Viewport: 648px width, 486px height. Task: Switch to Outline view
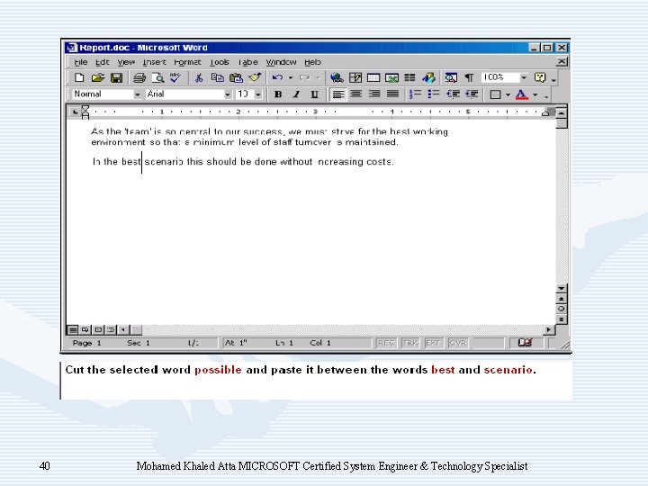tap(111, 329)
